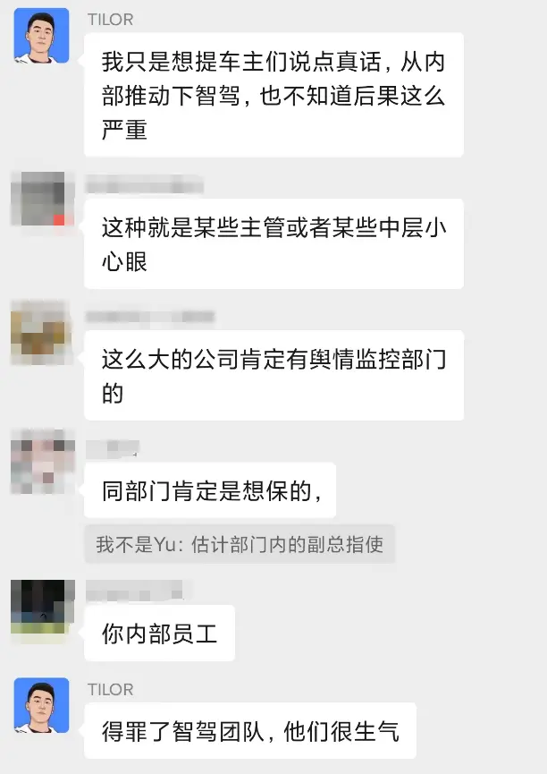Image resolution: width=547 pixels, height=774 pixels.
Task: Select the message mentioning 舆情监控部门
Action: point(273,376)
